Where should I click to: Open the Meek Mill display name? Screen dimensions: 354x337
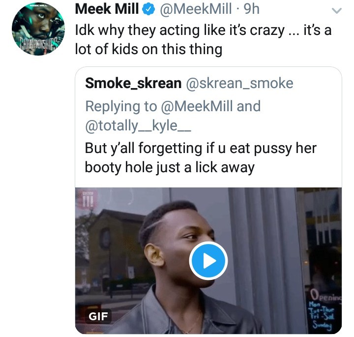(x=108, y=9)
